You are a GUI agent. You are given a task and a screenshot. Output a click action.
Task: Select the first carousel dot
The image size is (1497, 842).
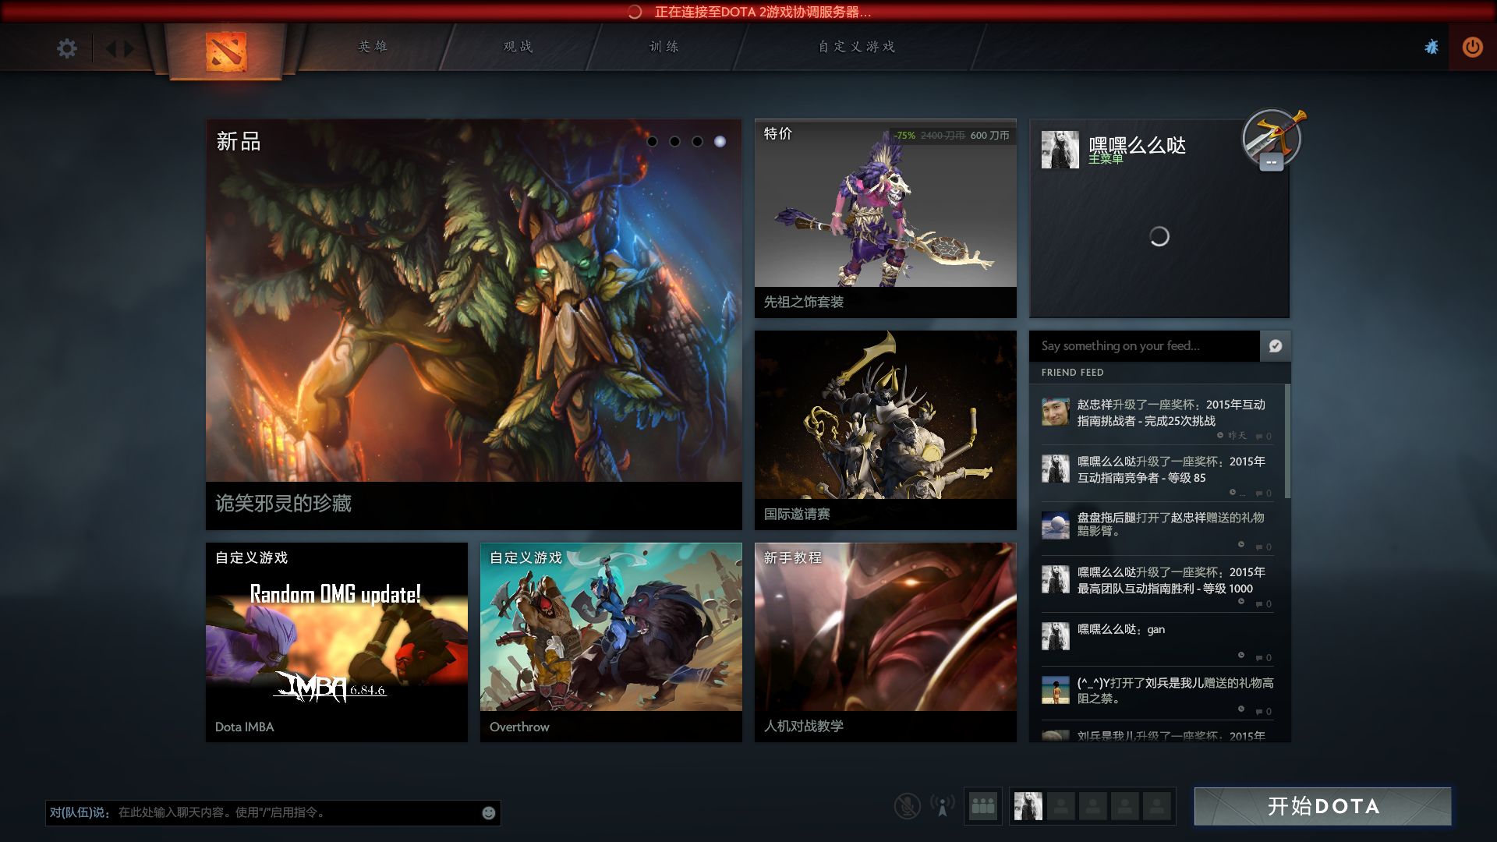click(653, 141)
